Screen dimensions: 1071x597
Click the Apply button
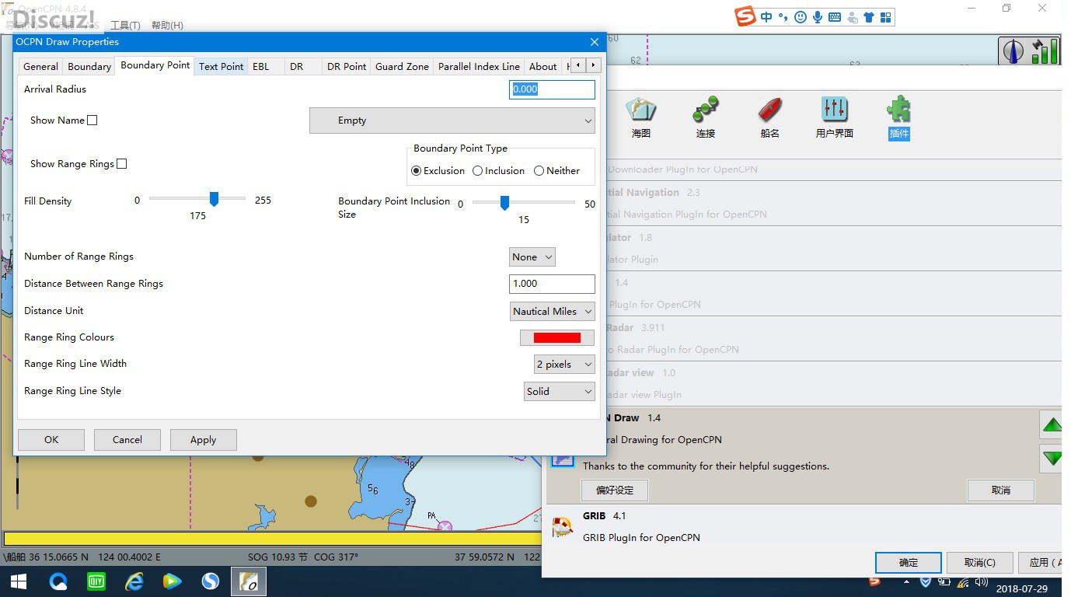tap(203, 440)
